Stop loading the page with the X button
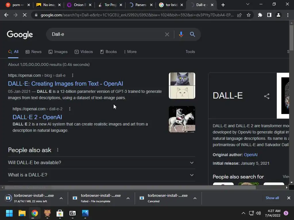Viewport: 294px width, 220px height. (x=25, y=15)
